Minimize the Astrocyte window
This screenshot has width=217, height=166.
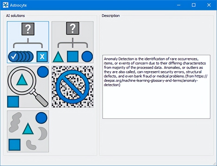click(x=179, y=5)
